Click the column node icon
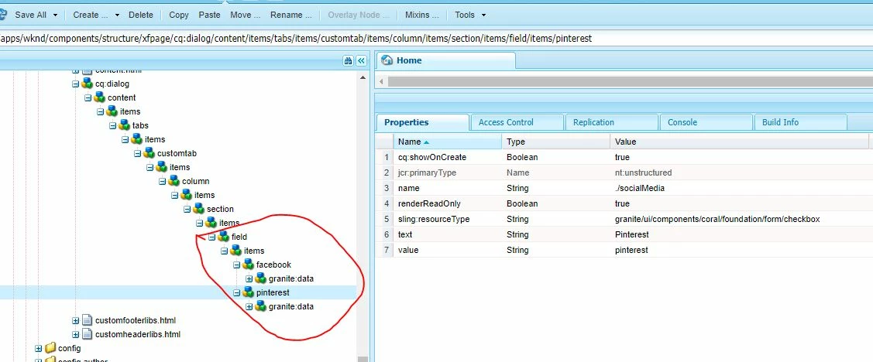Image resolution: width=873 pixels, height=362 pixels. coord(174,181)
